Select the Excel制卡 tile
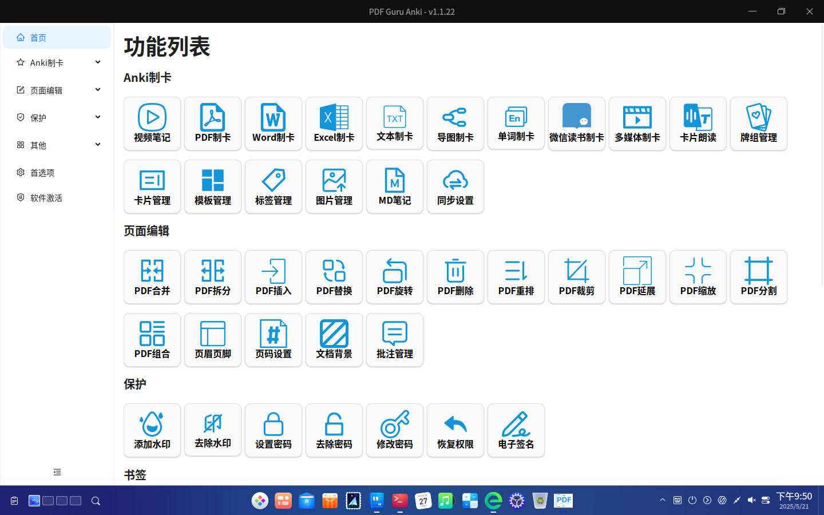 [x=334, y=124]
